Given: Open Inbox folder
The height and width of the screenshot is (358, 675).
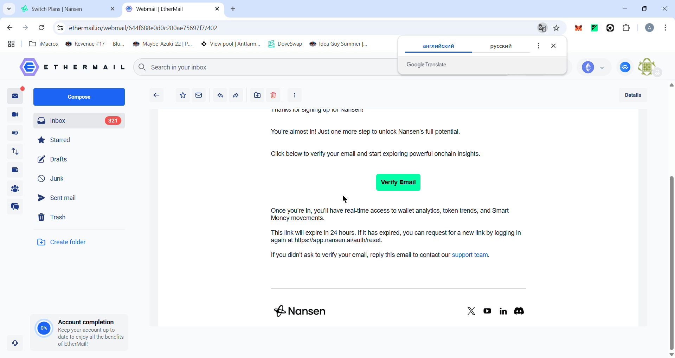Looking at the screenshot, I should pyautogui.click(x=79, y=120).
